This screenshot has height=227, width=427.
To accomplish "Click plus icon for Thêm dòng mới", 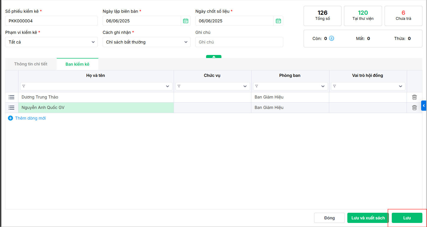I will pyautogui.click(x=10, y=118).
